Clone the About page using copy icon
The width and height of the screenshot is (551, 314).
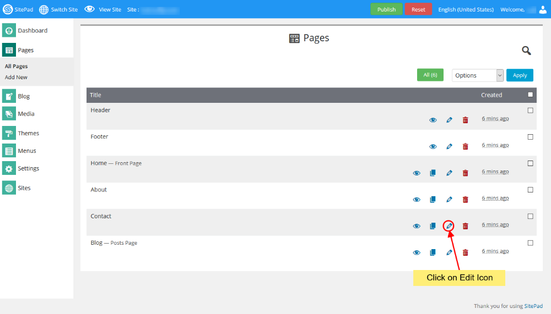(433, 200)
